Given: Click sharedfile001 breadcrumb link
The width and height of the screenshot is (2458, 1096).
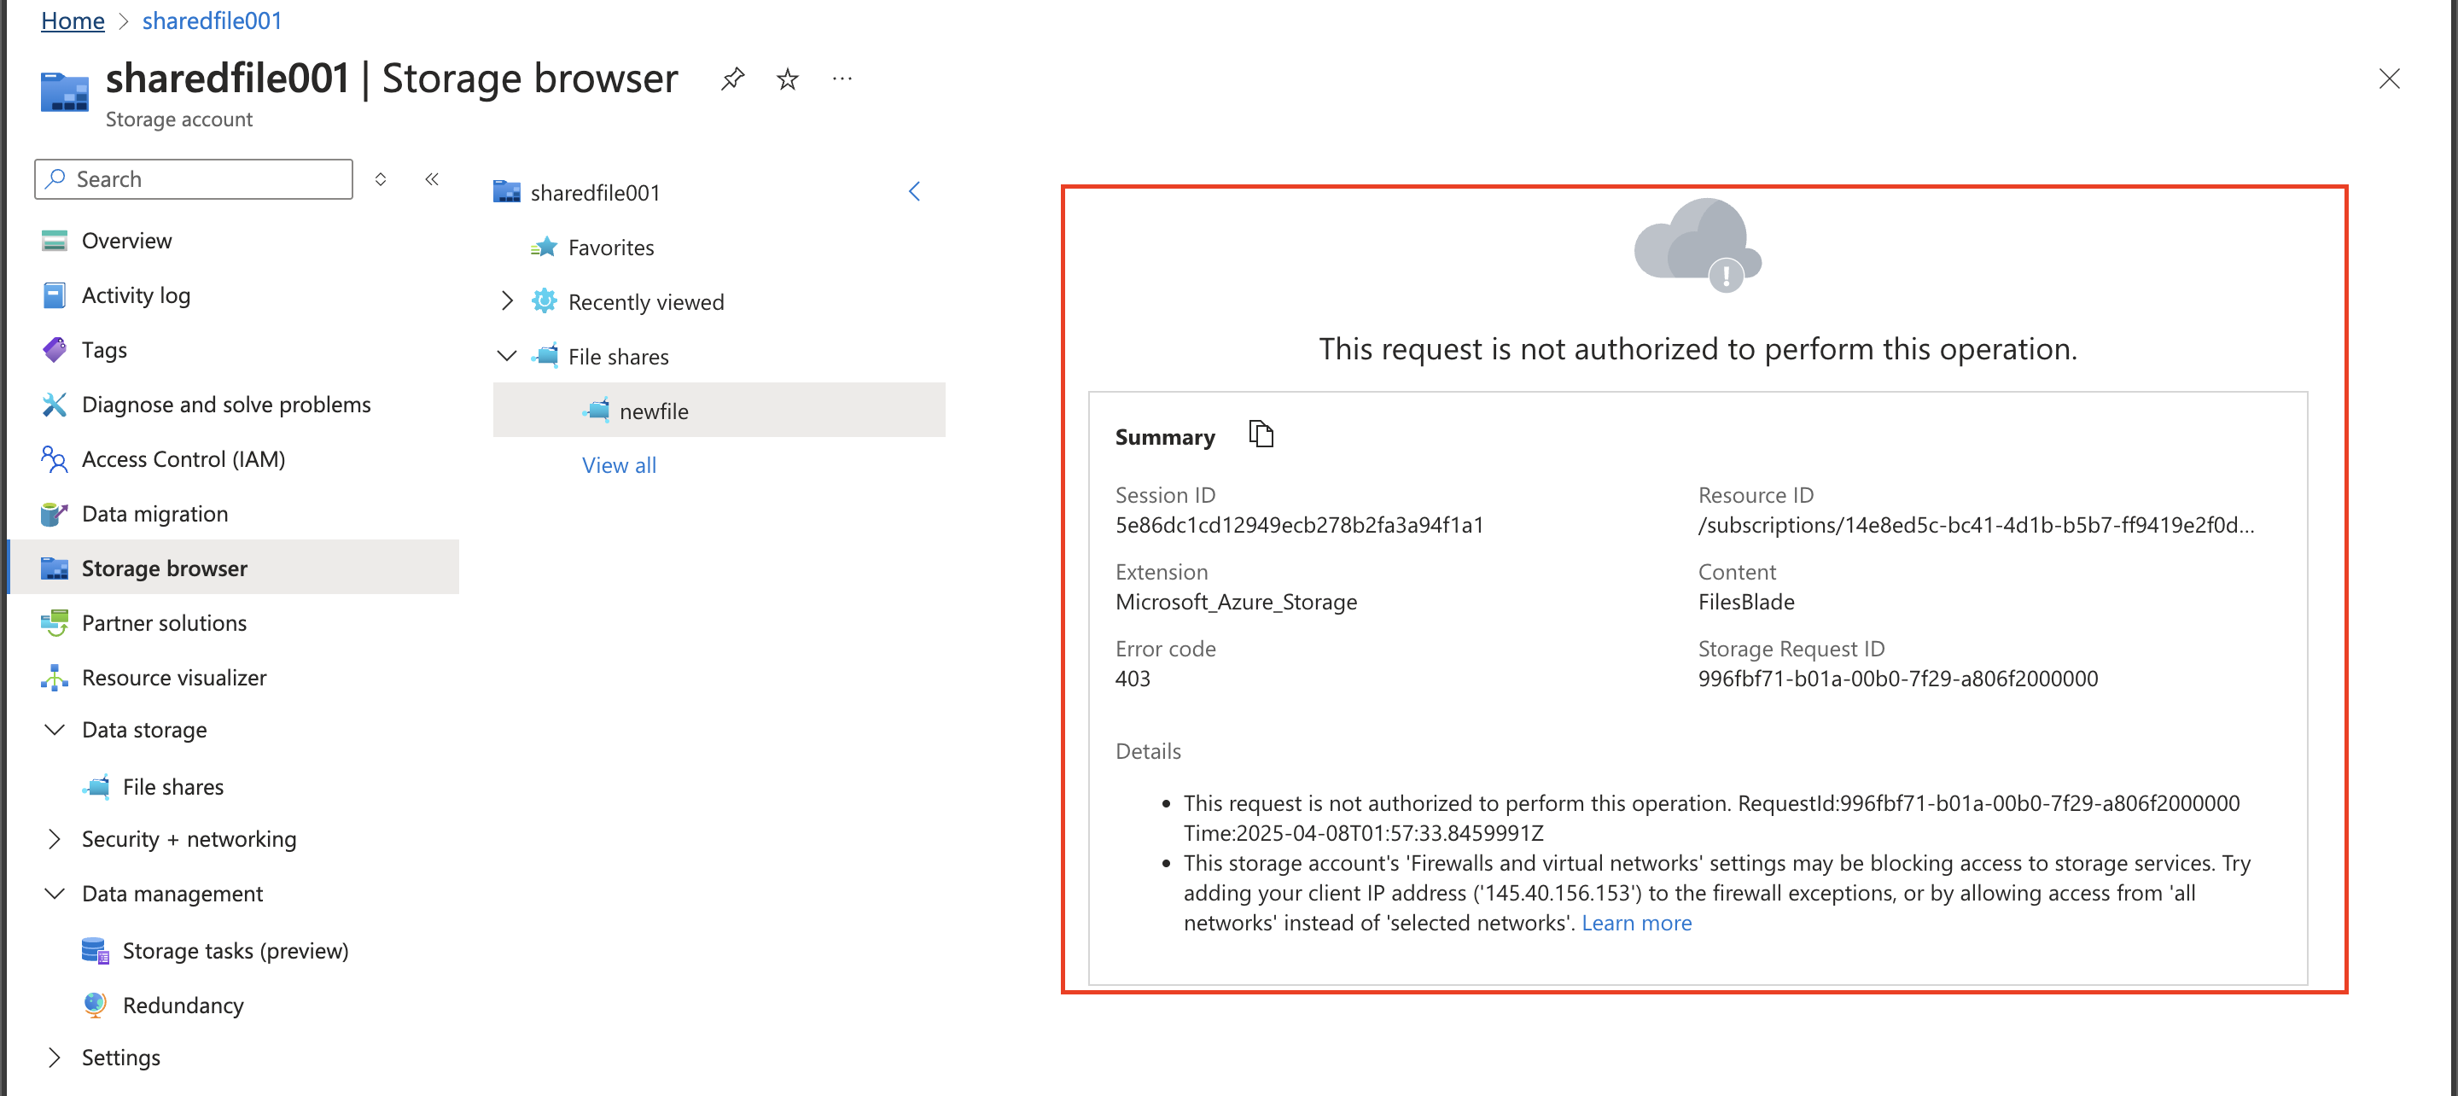Looking at the screenshot, I should tap(212, 21).
